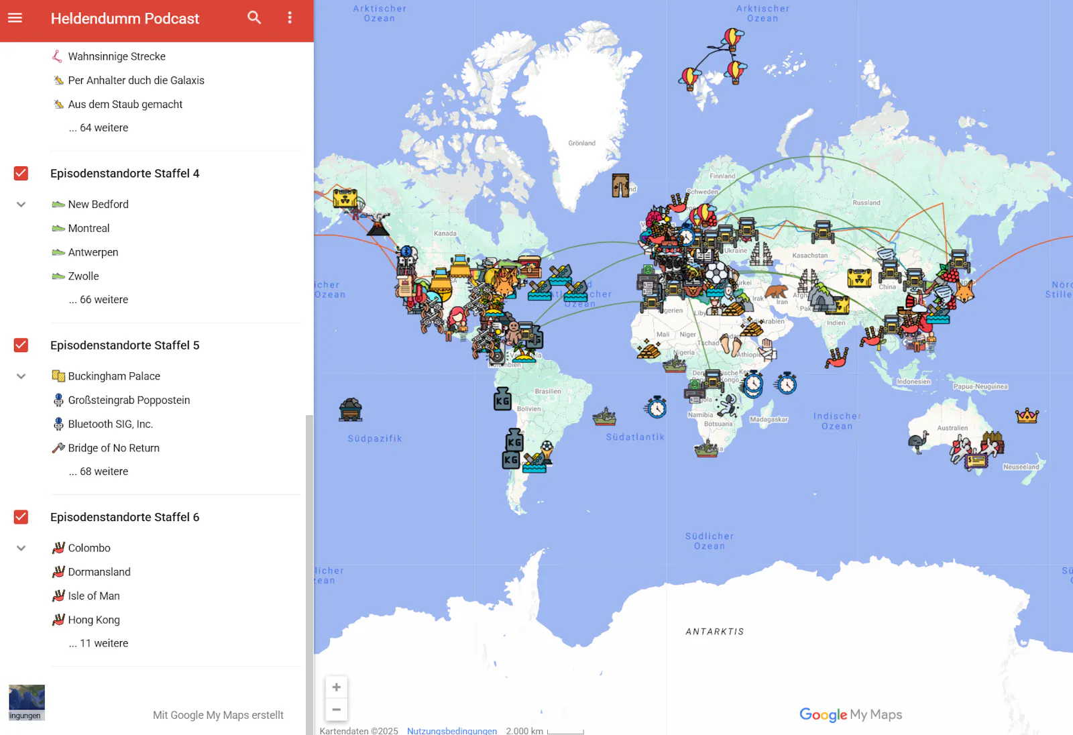Toggle Episodenstandorte Staffel 4 layer checkbox
The height and width of the screenshot is (735, 1073).
(x=21, y=173)
